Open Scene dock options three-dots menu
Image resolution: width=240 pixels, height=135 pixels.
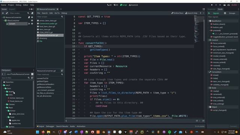coord(34,9)
